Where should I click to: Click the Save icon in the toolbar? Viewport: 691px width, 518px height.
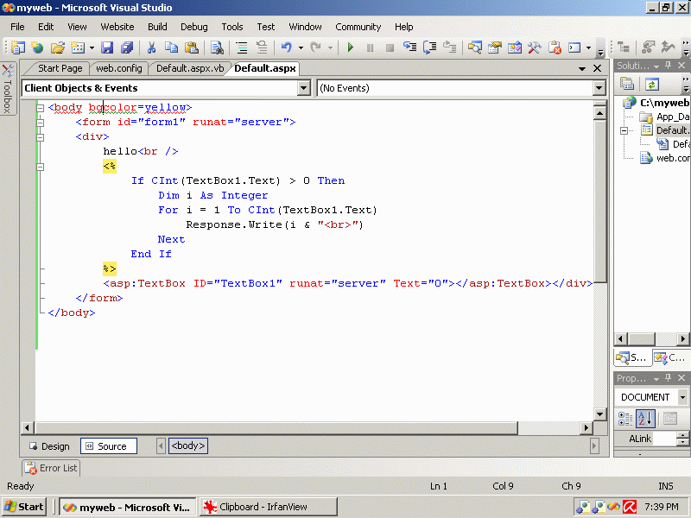107,48
